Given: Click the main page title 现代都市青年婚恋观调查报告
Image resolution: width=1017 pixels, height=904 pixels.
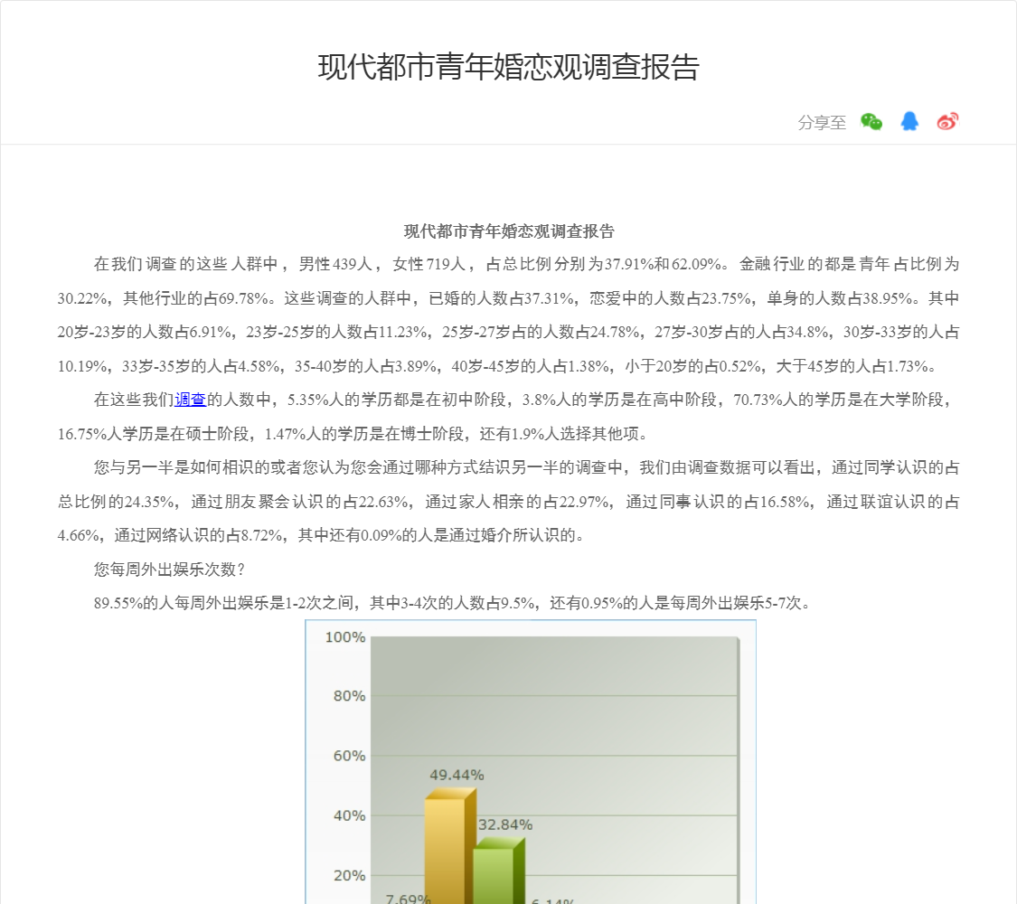Looking at the screenshot, I should [x=508, y=68].
